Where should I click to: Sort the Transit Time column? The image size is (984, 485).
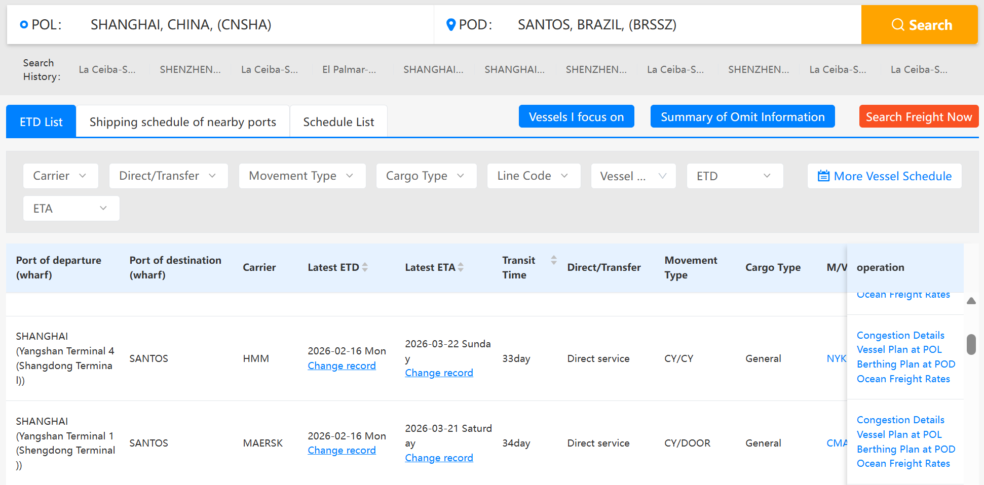click(554, 260)
